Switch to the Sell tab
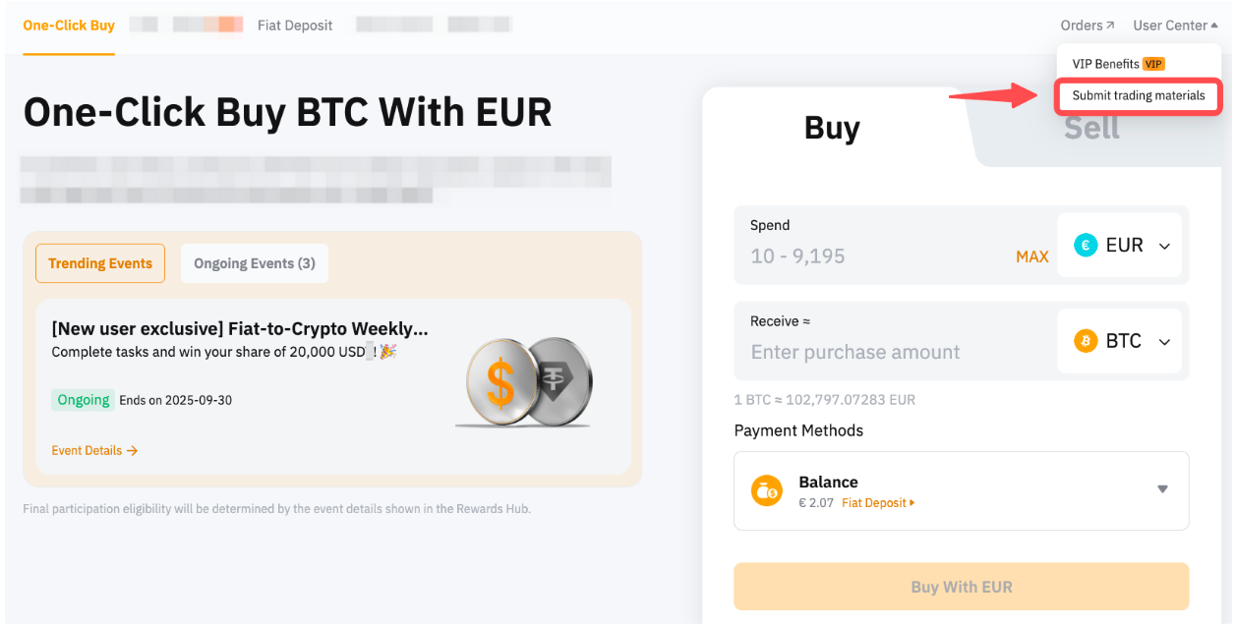1235x625 pixels. [1091, 128]
